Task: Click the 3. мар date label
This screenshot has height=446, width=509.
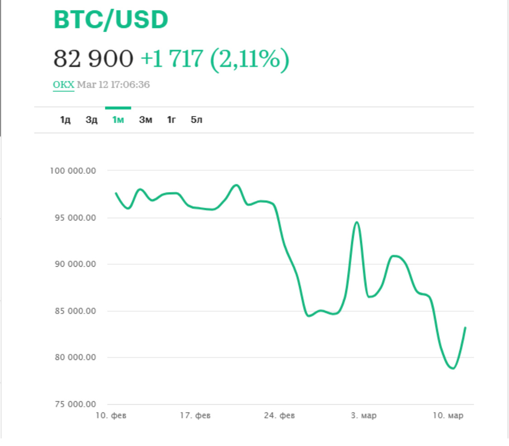Action: [x=363, y=416]
